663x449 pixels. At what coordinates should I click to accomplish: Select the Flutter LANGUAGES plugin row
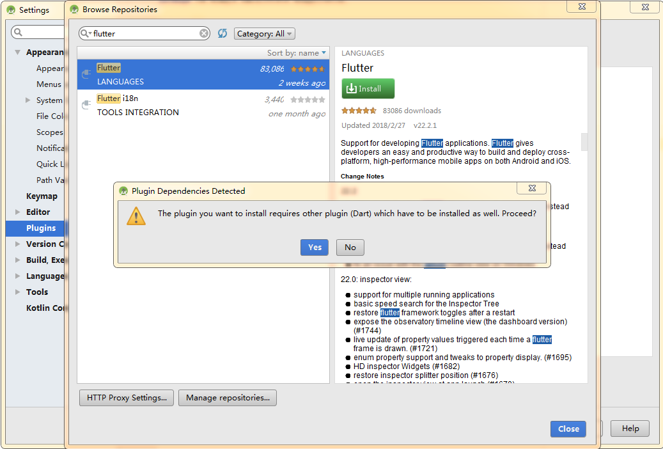(203, 74)
